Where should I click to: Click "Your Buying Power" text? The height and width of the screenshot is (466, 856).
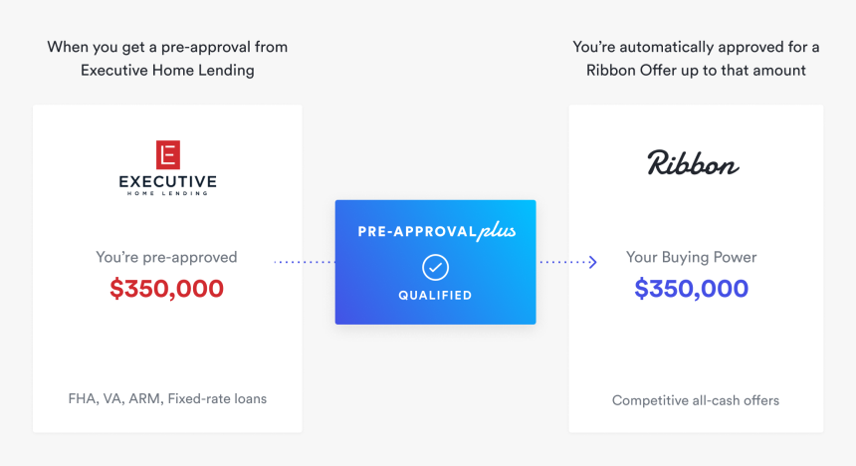[692, 257]
